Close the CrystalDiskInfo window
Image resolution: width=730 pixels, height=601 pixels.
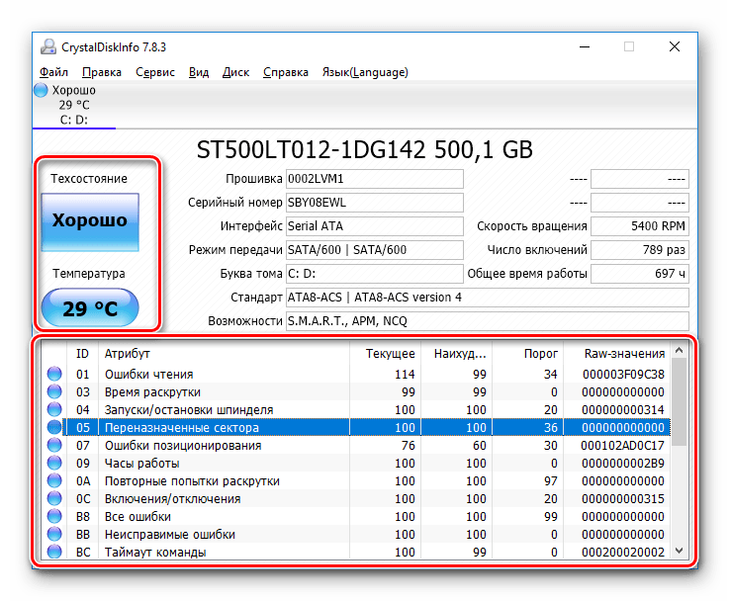[x=675, y=47]
